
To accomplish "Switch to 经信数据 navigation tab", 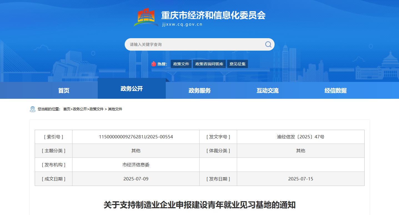I will point(335,90).
